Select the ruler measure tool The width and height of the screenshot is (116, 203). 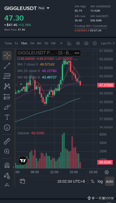point(7,141)
